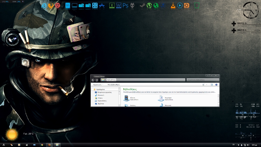The height and width of the screenshot is (147, 261).
Task: Select Αγαπημένα in the navigation pane
Action: click(x=100, y=89)
